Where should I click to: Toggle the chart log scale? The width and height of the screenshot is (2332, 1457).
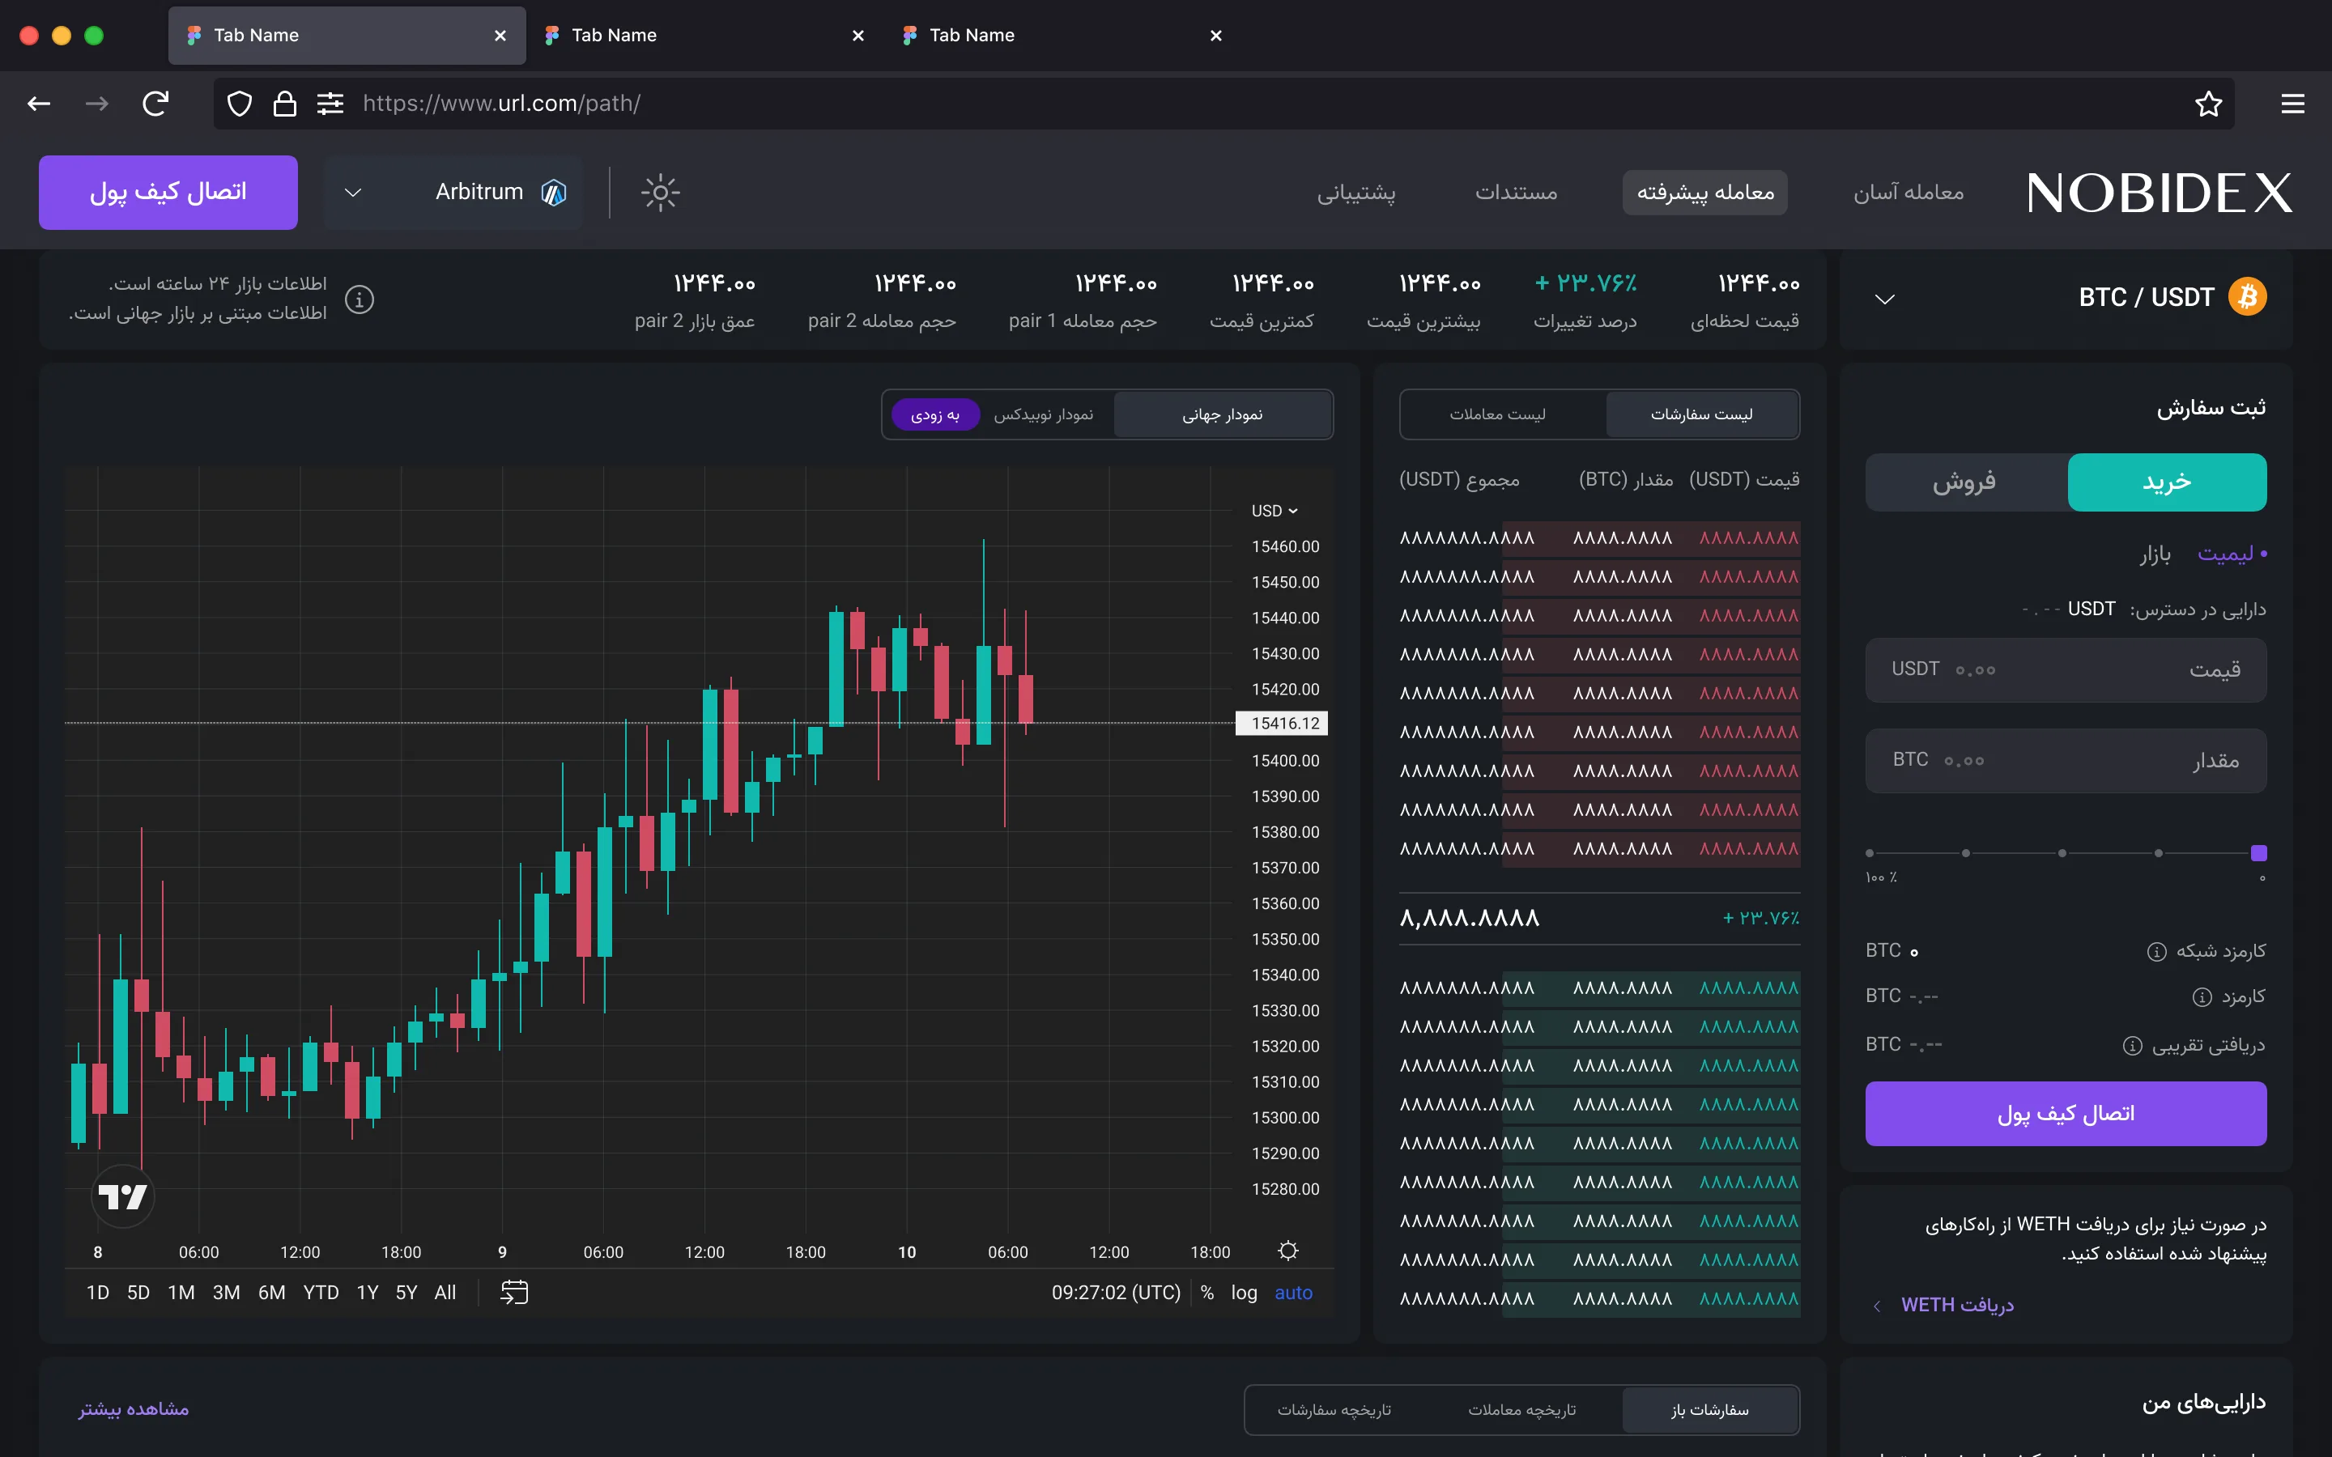1244,1292
